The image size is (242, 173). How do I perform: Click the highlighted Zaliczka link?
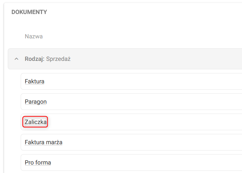coord(35,122)
